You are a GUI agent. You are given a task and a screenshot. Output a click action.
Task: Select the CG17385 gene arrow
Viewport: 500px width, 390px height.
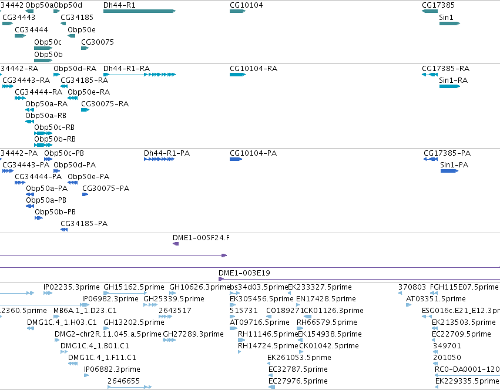[x=429, y=11]
